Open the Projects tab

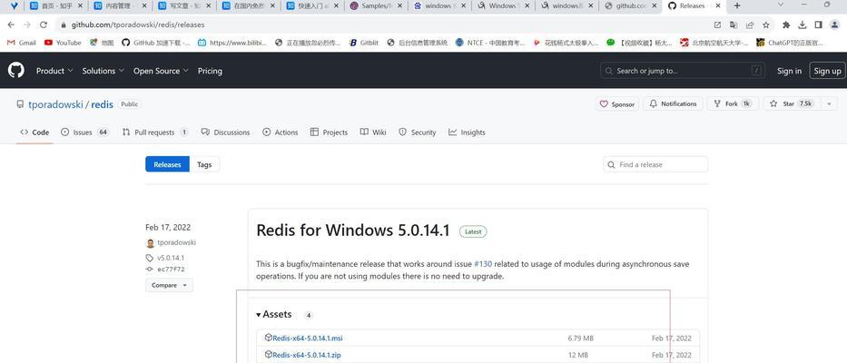(x=329, y=132)
